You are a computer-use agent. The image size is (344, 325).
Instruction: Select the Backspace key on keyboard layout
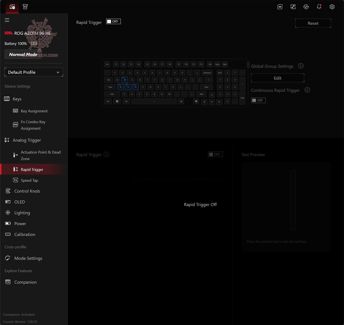(x=207, y=73)
